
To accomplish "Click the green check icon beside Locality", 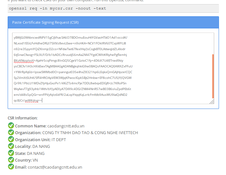I will pyautogui.click(x=11, y=146).
